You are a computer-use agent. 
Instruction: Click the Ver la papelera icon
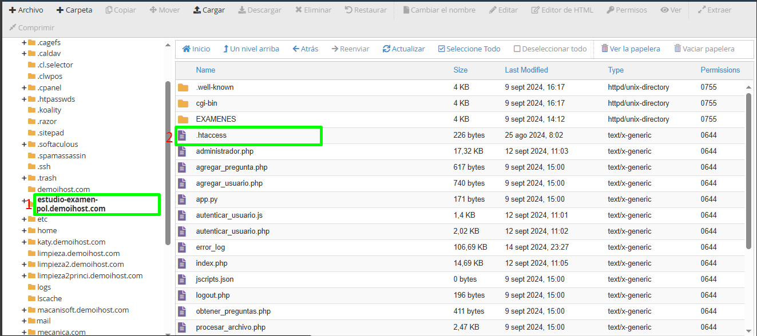coord(631,49)
